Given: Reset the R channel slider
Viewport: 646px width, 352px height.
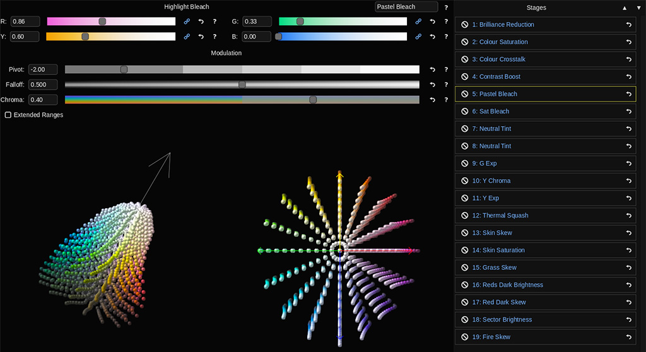Looking at the screenshot, I should (201, 21).
